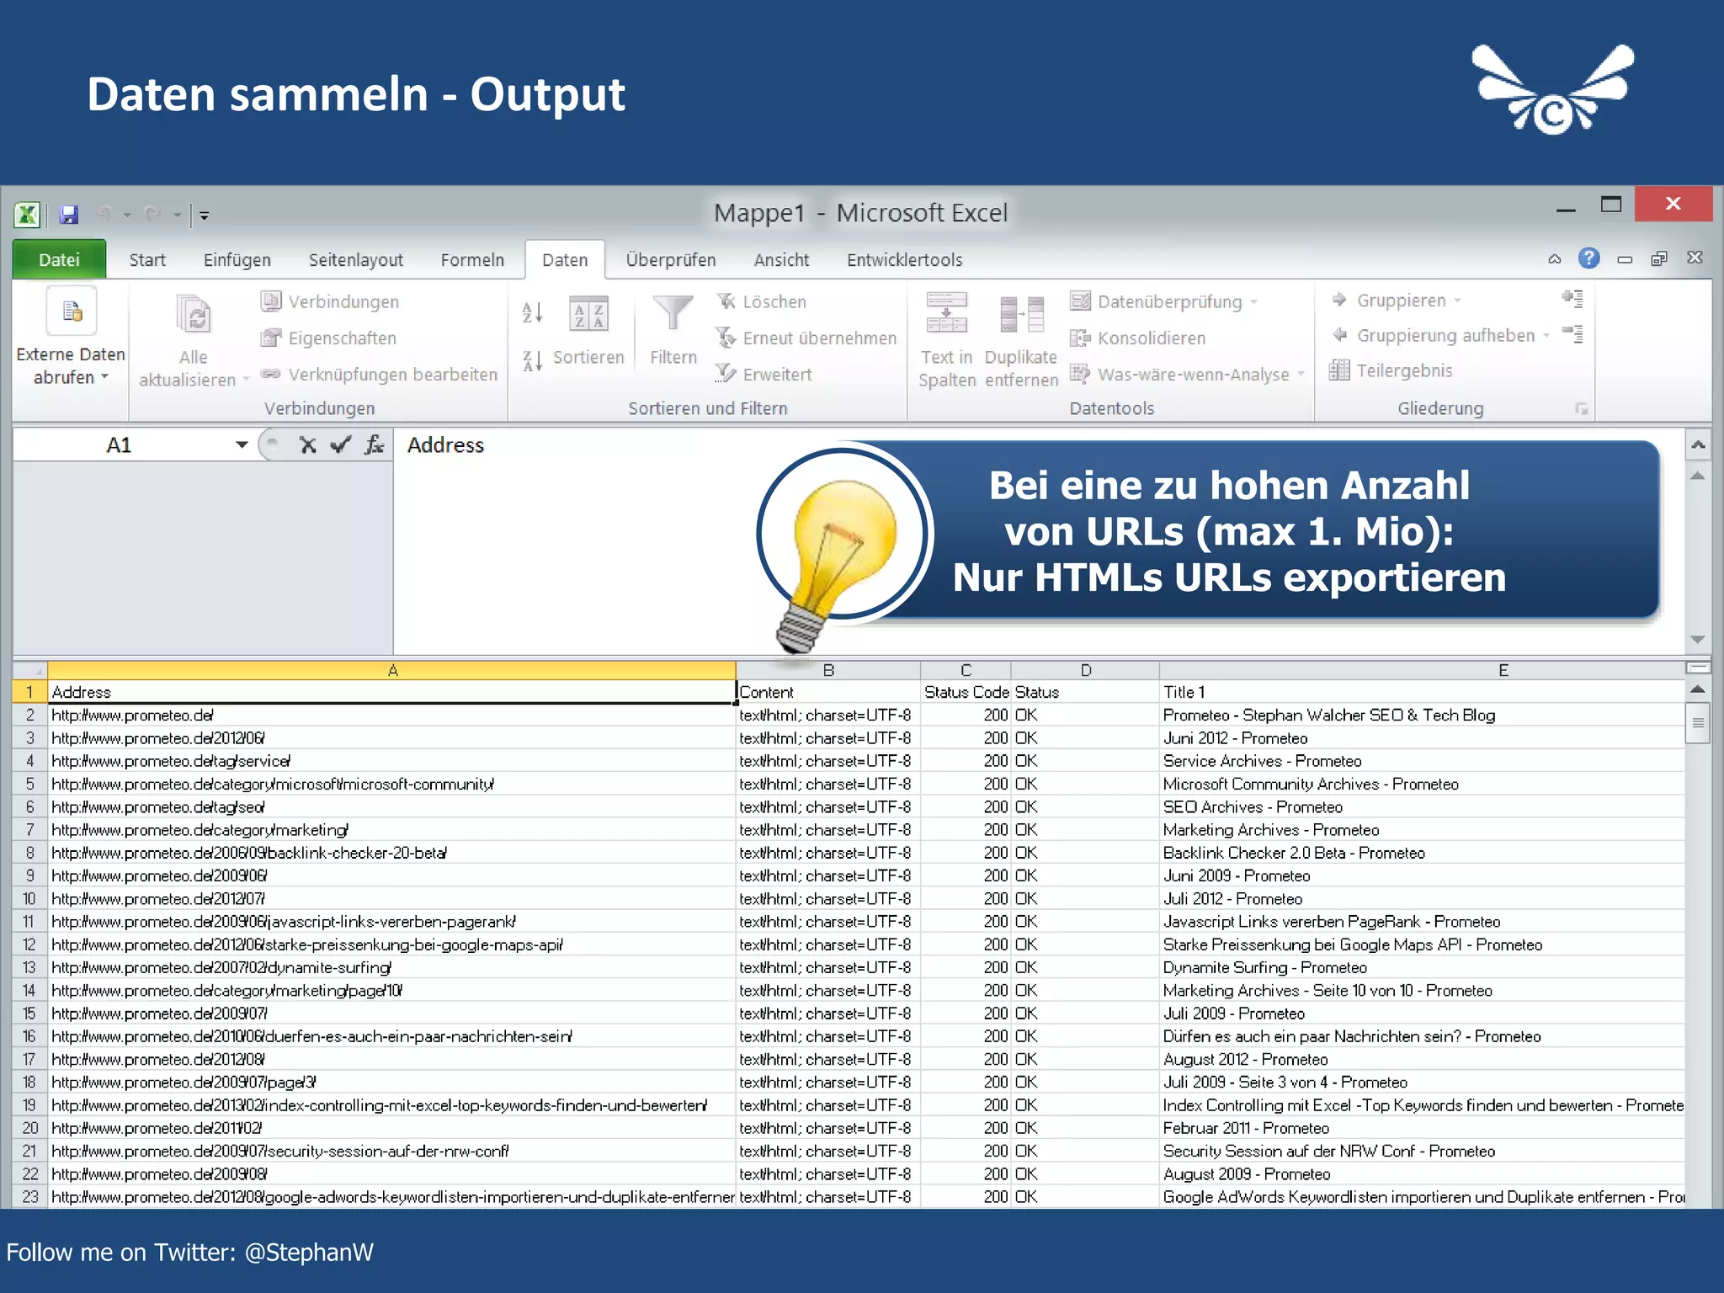Viewport: 1724px width, 1293px height.
Task: Click the formula bar scroll down arrow
Action: (x=1698, y=641)
